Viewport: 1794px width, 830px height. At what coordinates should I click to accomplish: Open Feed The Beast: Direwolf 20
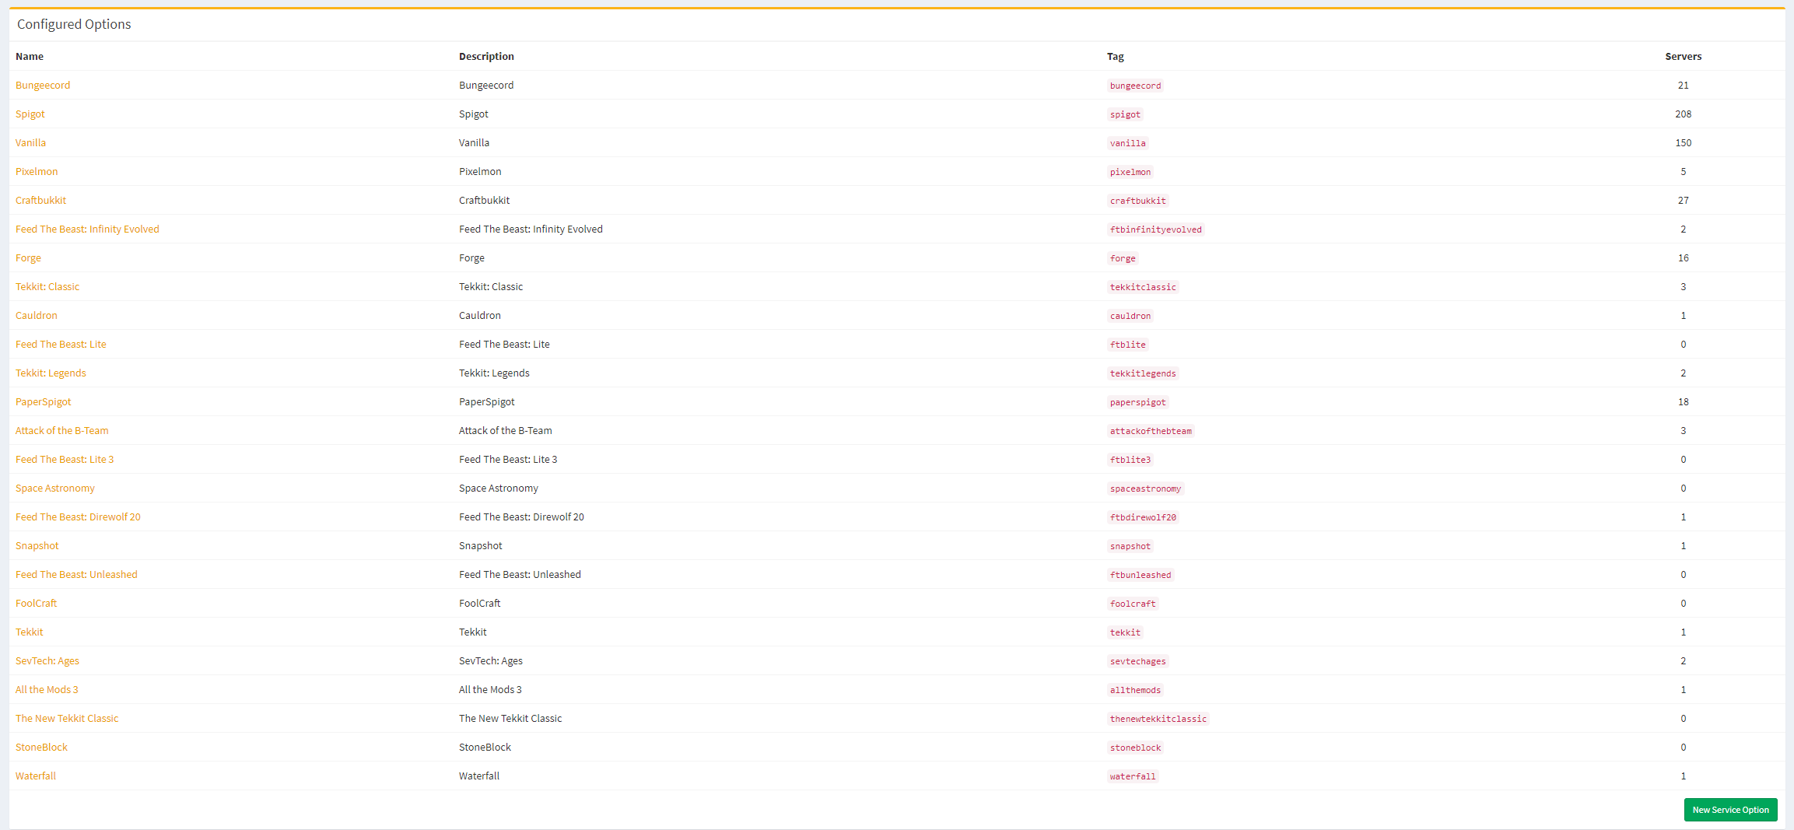pos(78,517)
